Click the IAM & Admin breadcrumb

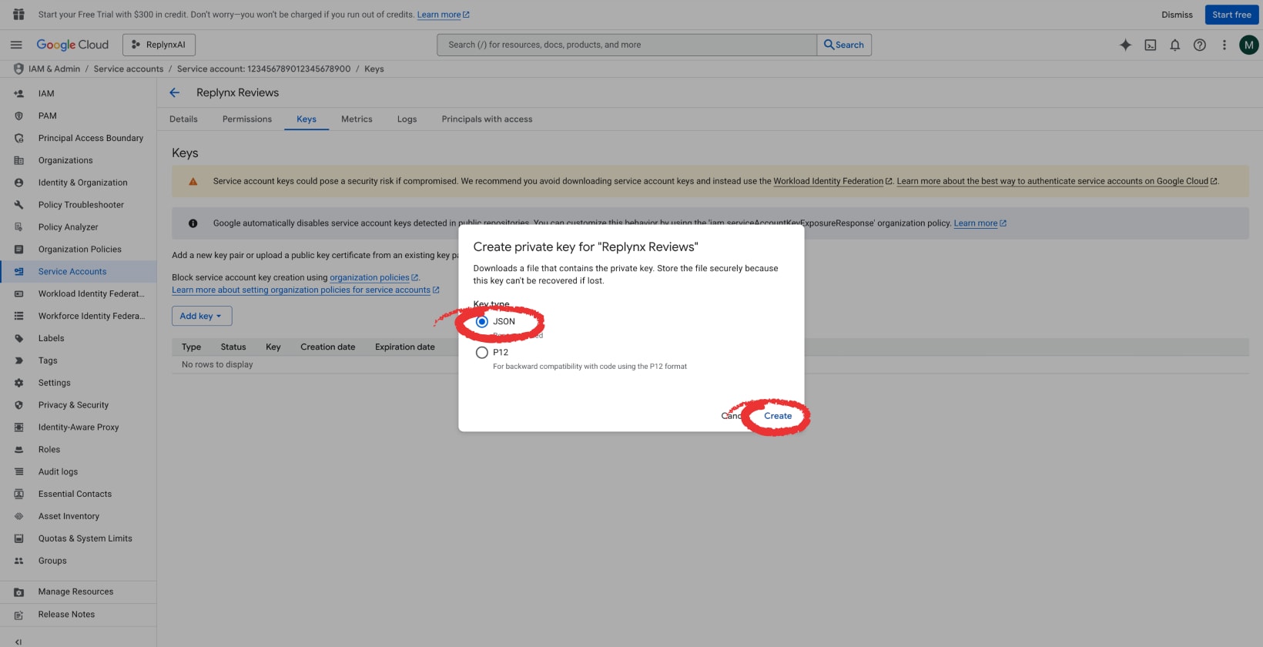click(54, 69)
